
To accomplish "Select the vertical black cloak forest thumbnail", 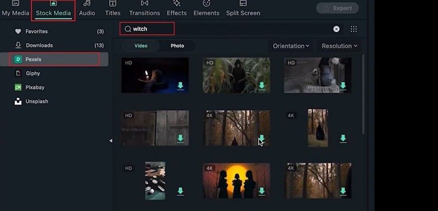I will 318,128.
